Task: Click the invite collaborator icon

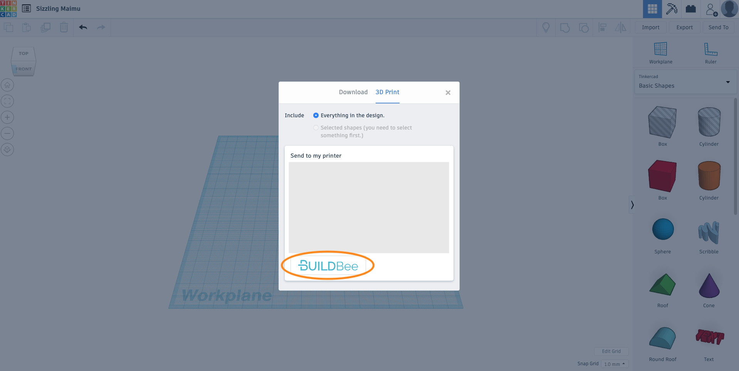Action: (x=711, y=9)
